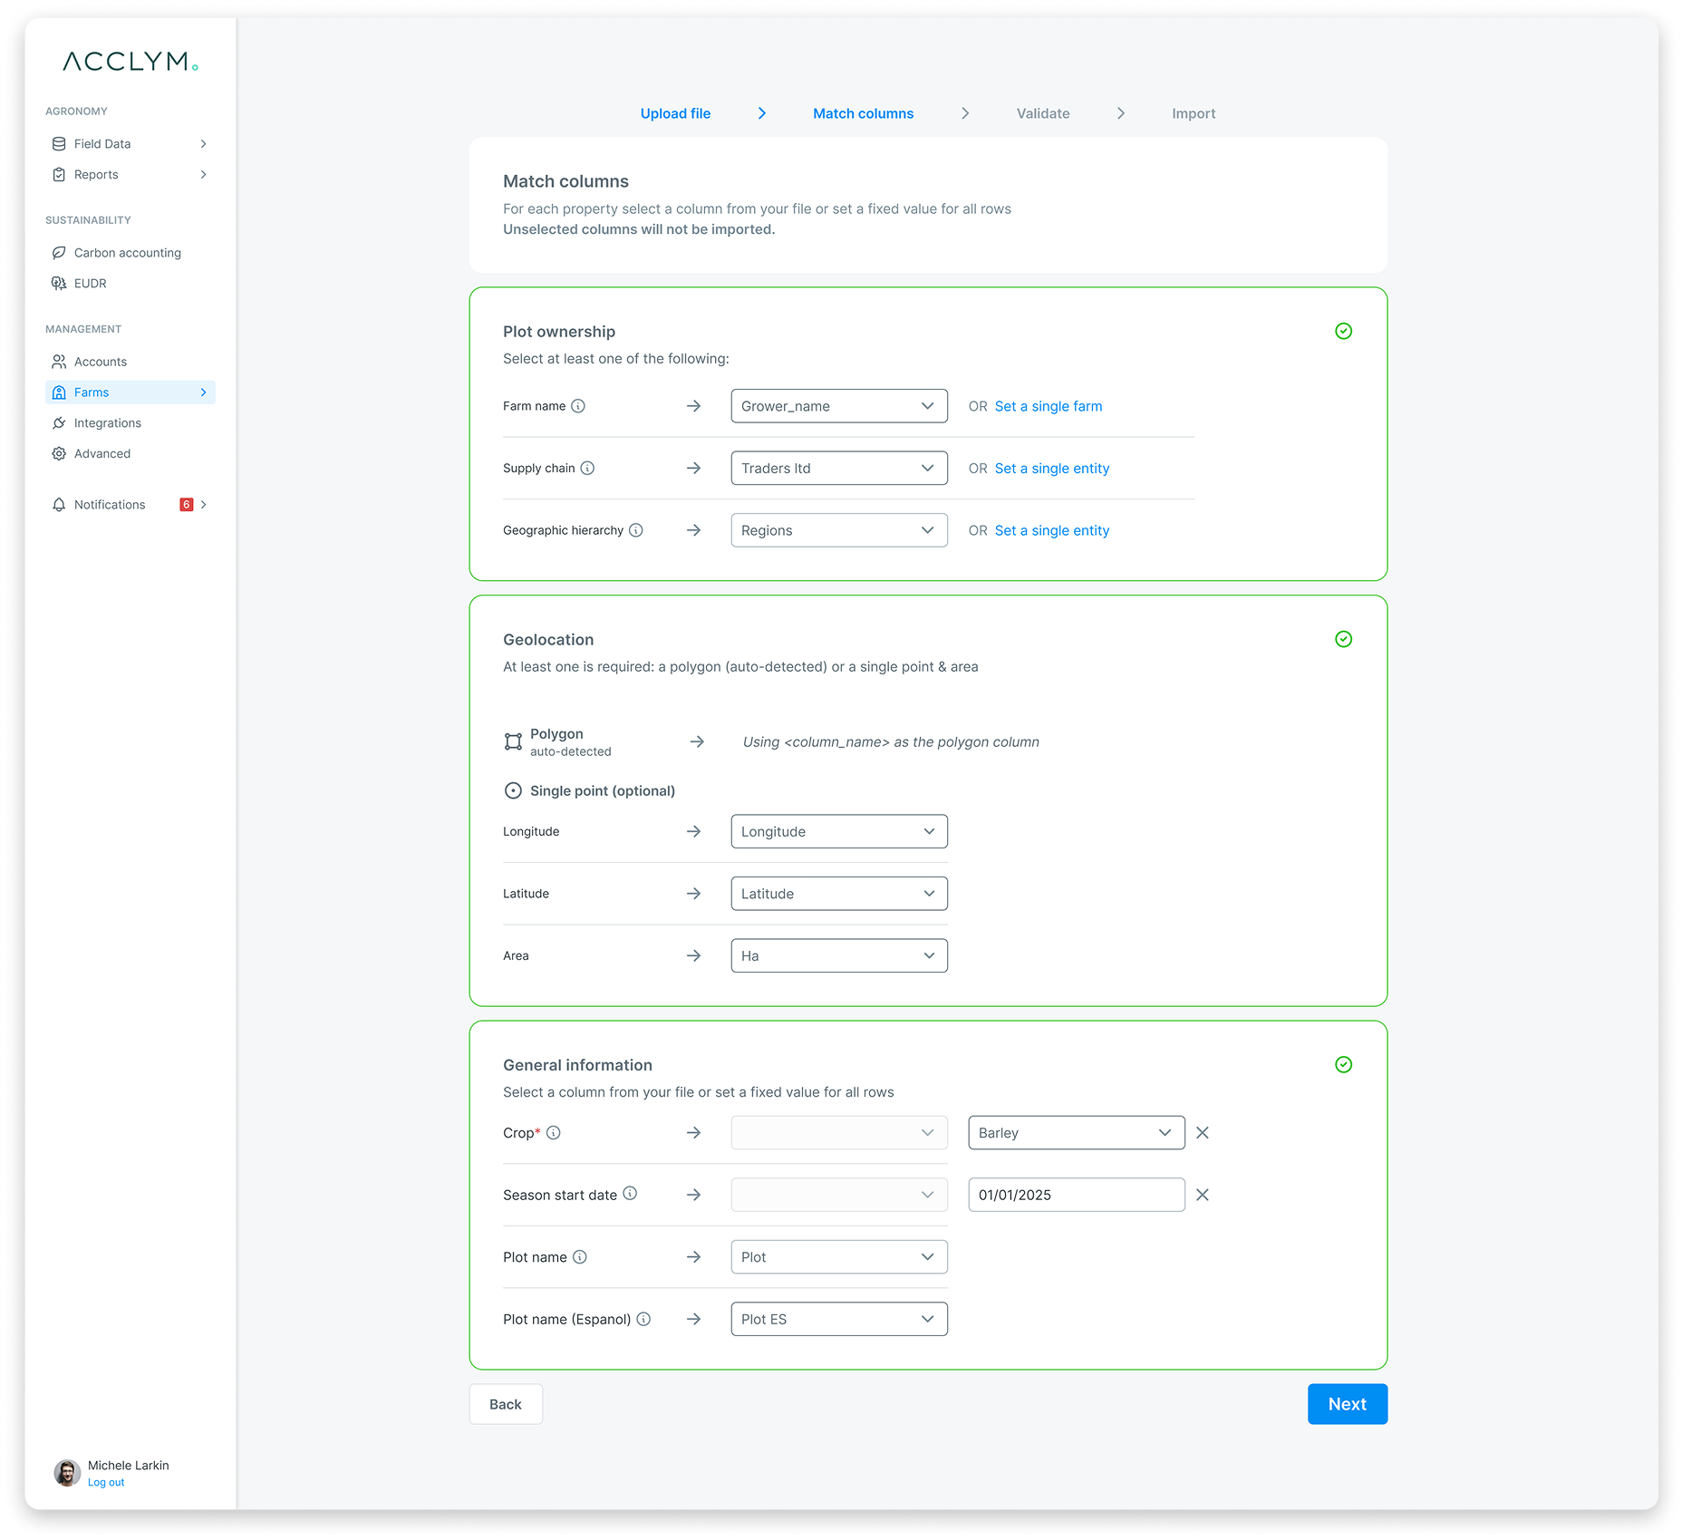Open Accounts menu item
The width and height of the screenshot is (1682, 1540).
click(x=130, y=362)
